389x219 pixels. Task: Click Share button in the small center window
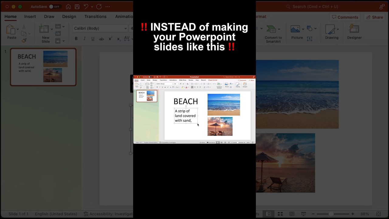pyautogui.click(x=251, y=80)
